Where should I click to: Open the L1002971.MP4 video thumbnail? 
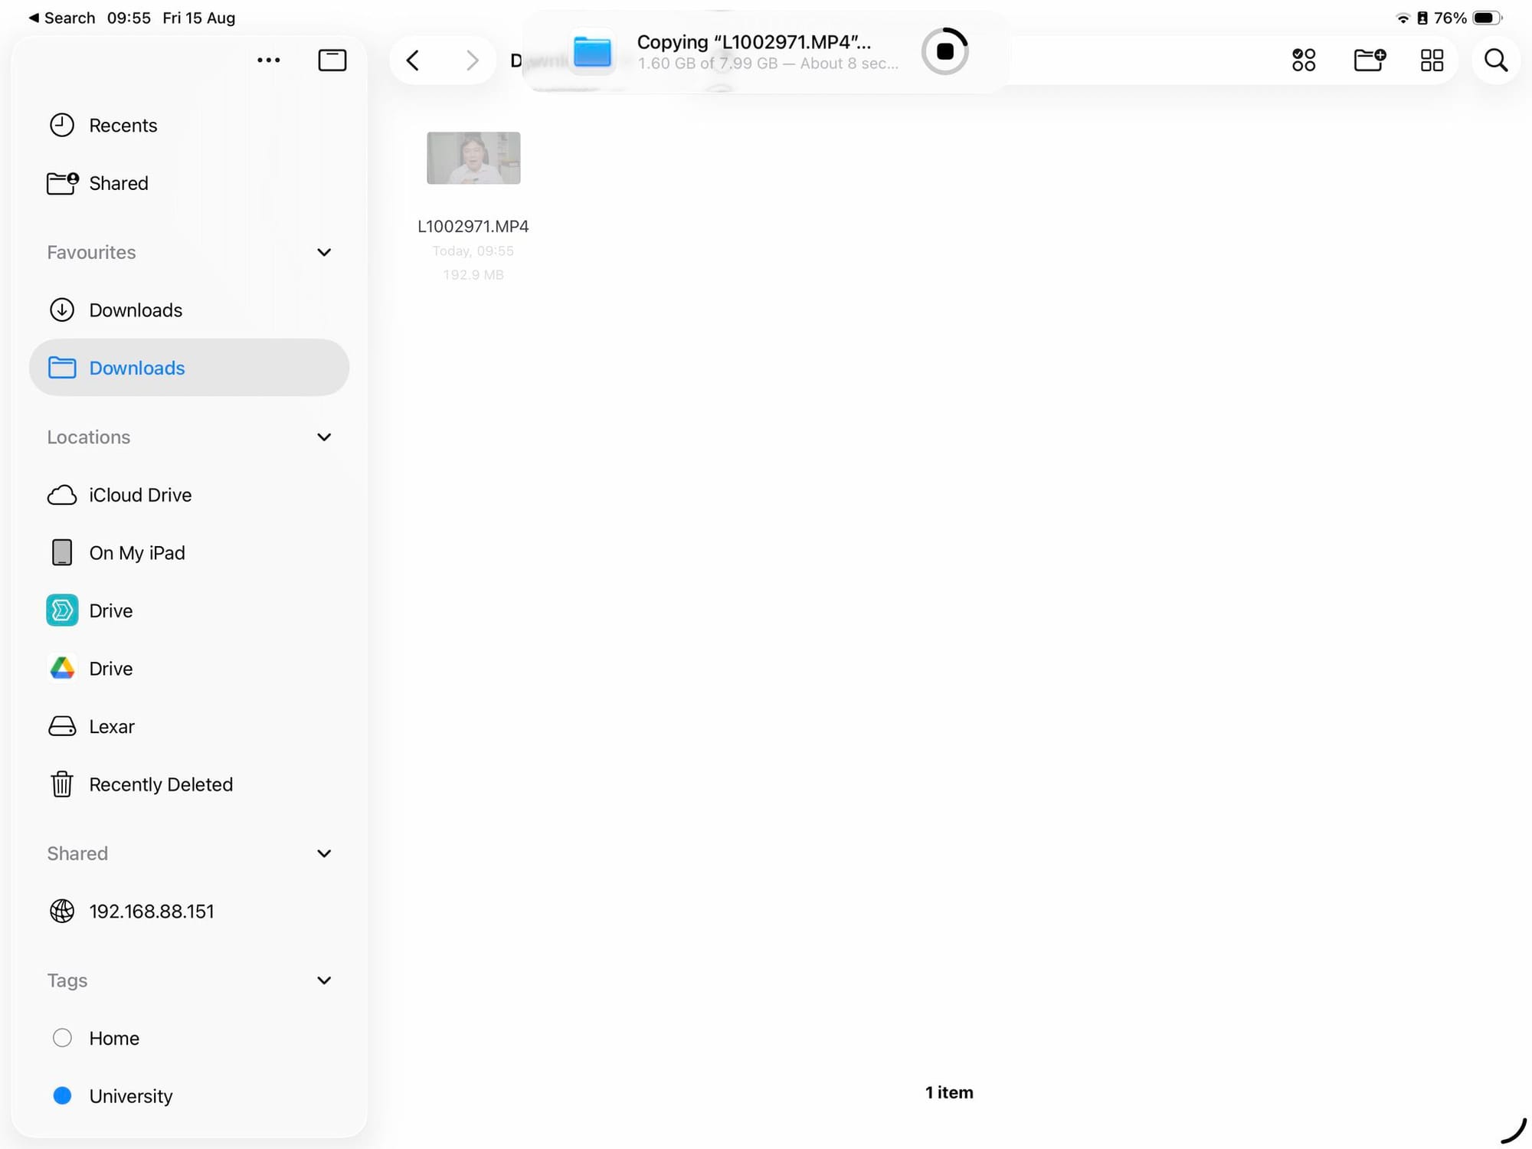coord(473,158)
